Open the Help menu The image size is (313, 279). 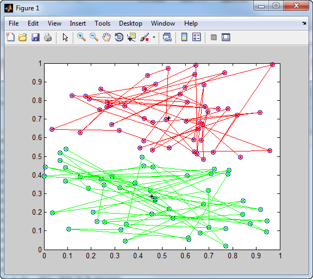click(191, 23)
